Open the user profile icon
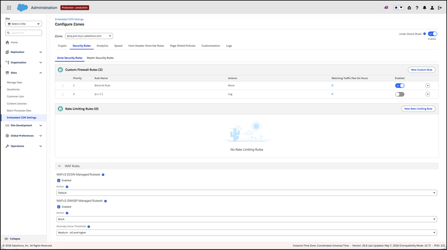Screen dimensions: 447x250 tap(432, 8)
